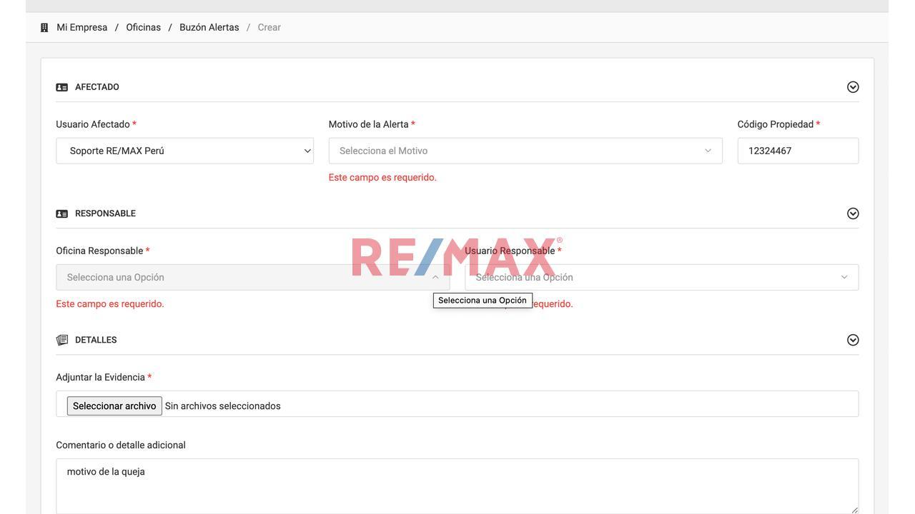Click the Código Propiedad label
This screenshot has width=915, height=514.
778,124
